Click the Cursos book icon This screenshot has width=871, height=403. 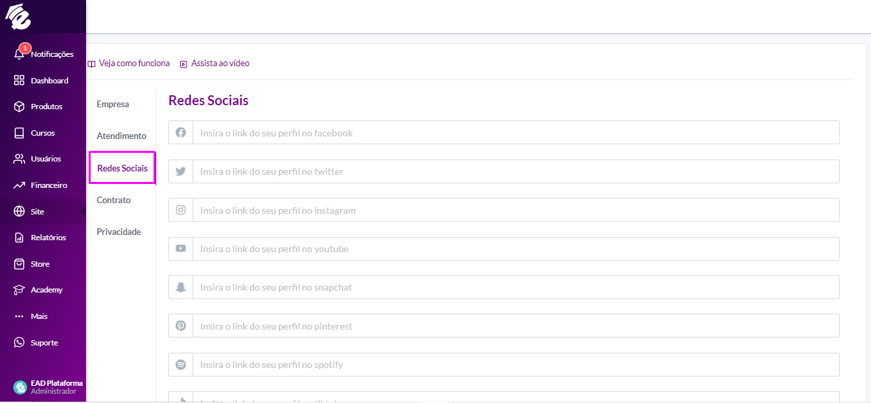(x=19, y=133)
